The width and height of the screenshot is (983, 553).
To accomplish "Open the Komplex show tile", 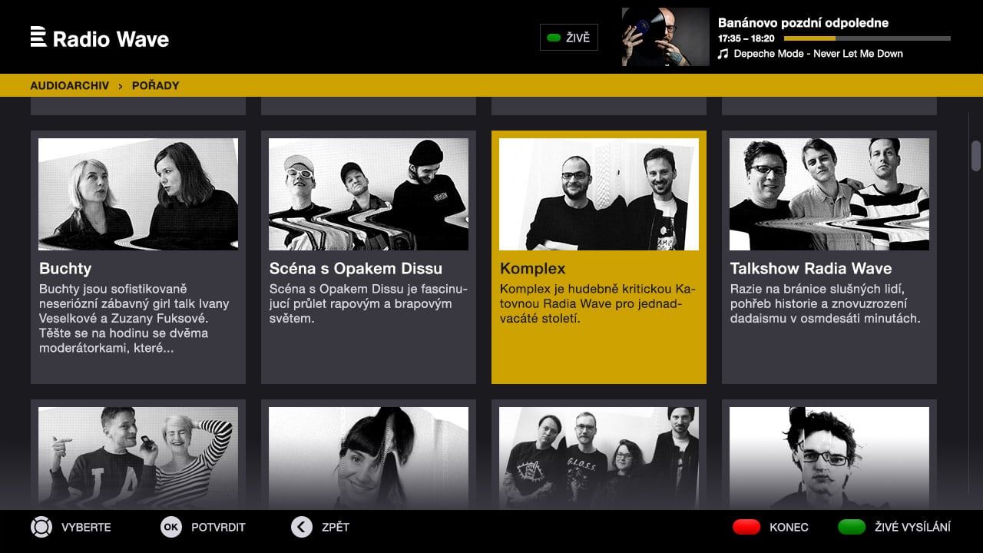I will point(599,257).
